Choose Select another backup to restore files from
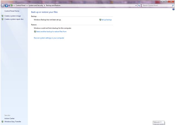This screenshot has height=125, width=175. click(51, 32)
